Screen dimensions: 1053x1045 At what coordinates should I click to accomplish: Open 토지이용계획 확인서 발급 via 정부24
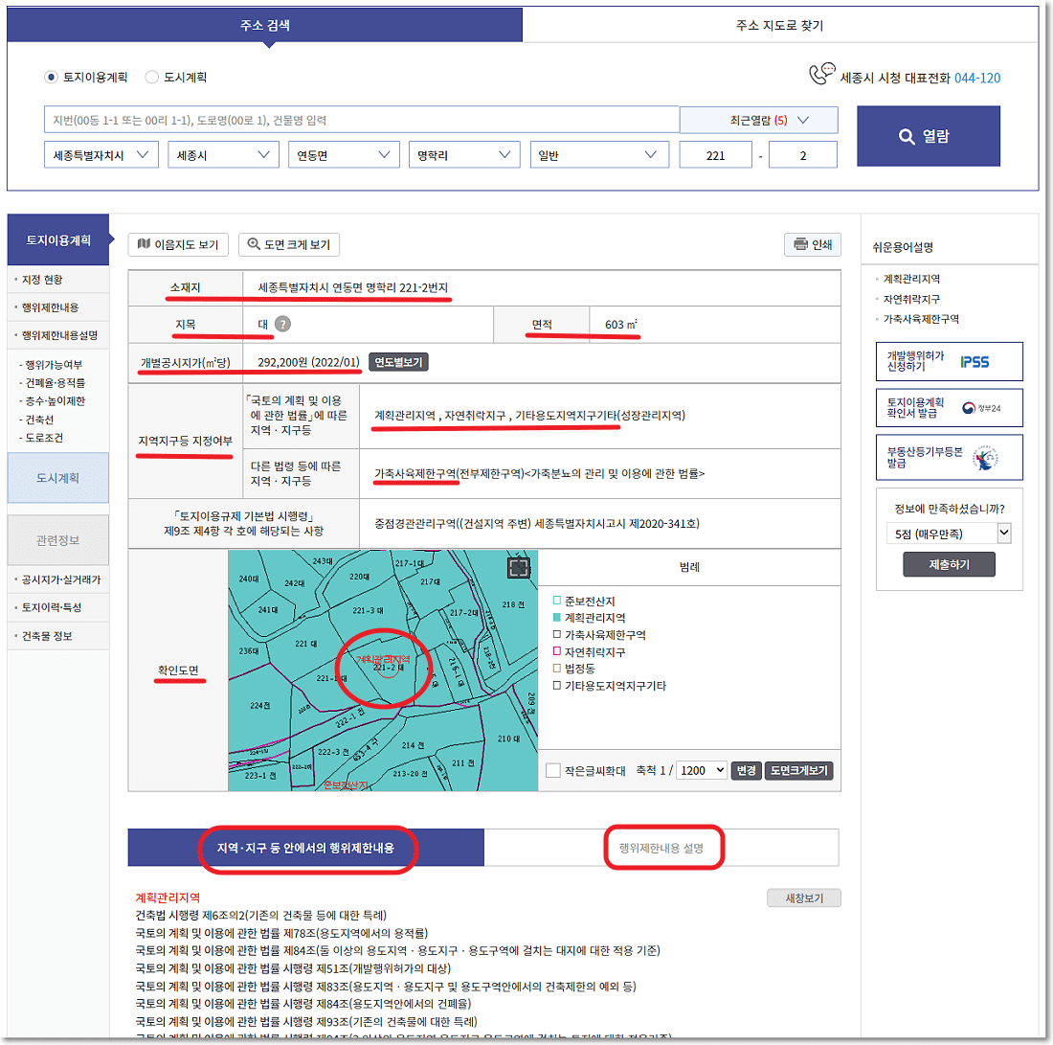(x=949, y=407)
